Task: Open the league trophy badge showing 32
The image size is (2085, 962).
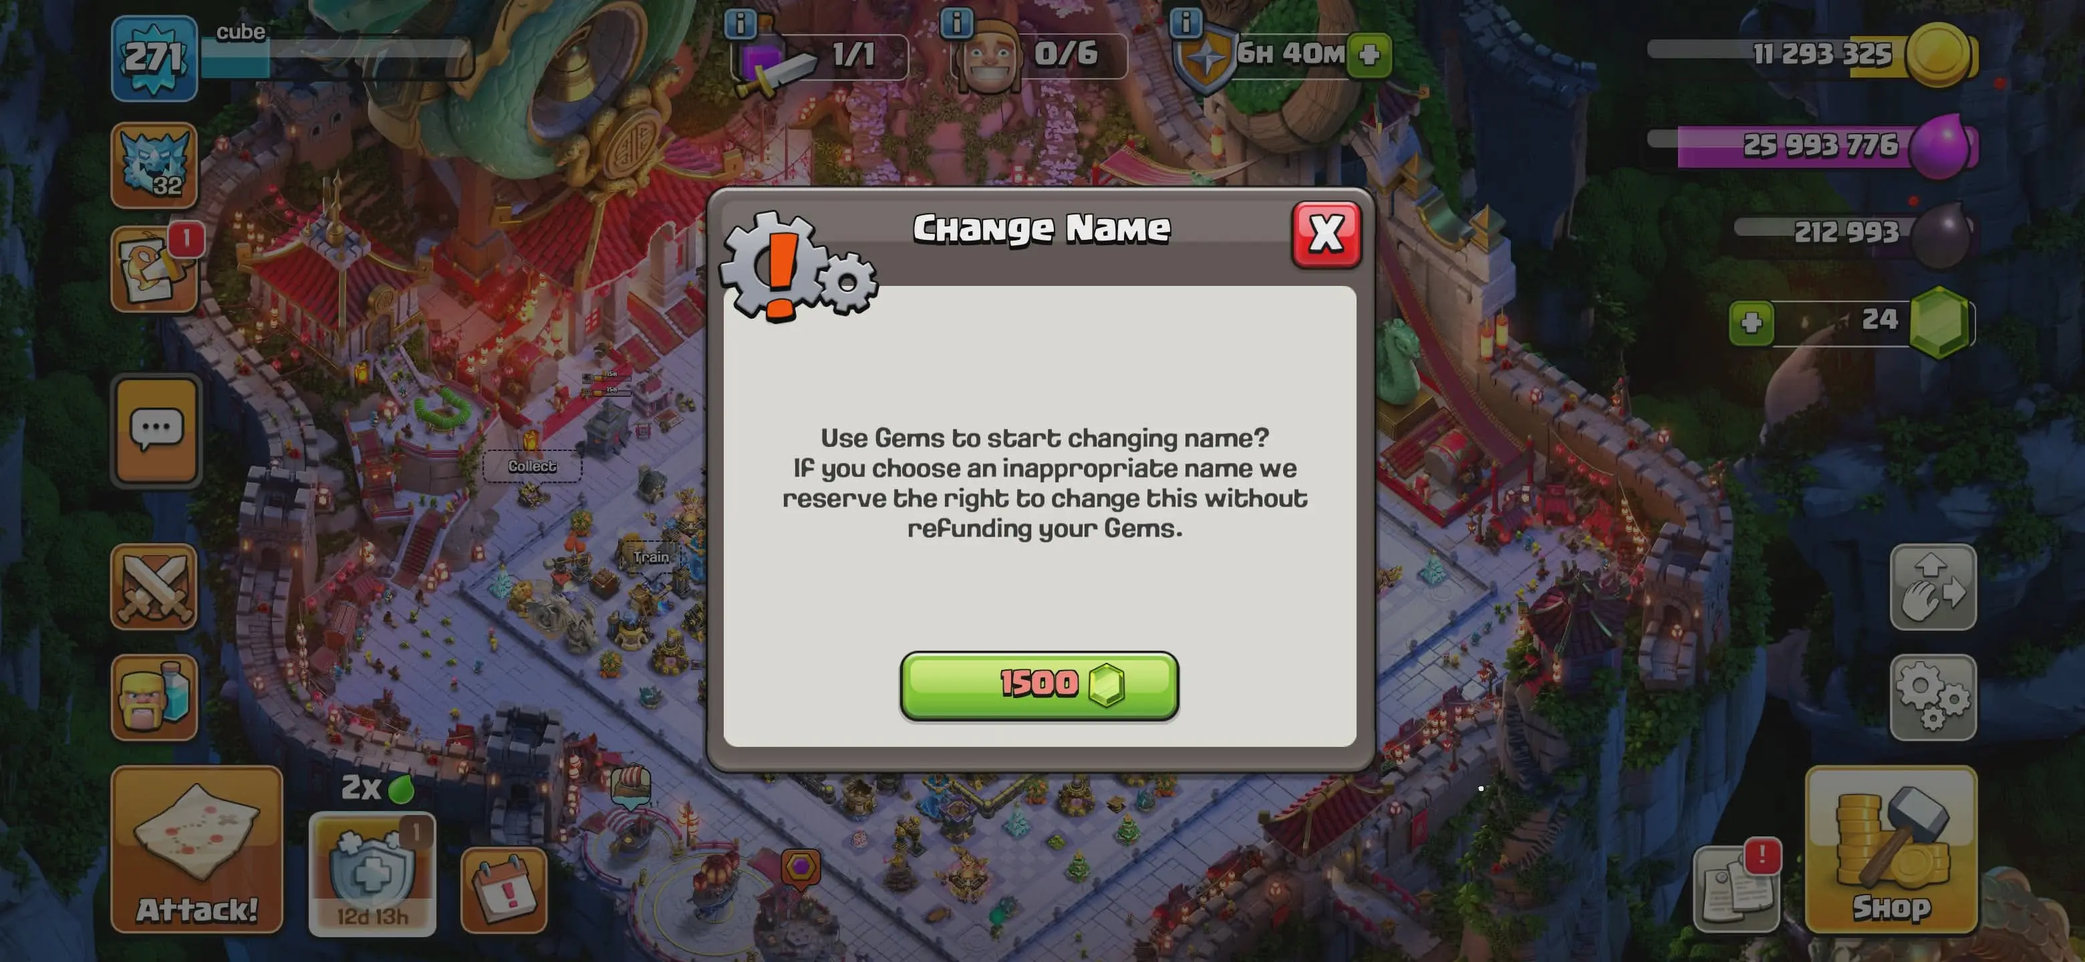Action: (154, 166)
